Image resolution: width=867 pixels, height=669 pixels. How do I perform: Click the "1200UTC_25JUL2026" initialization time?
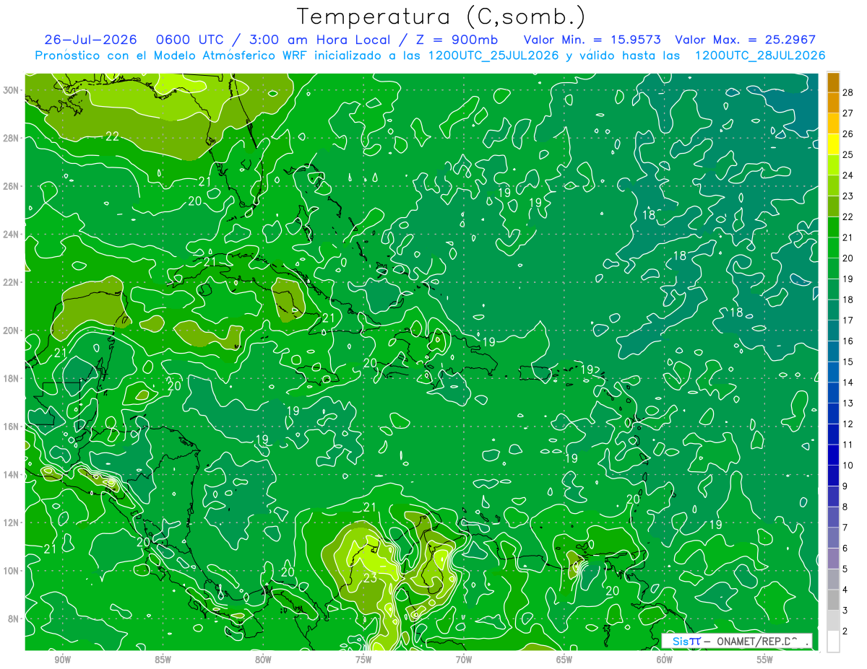(x=493, y=55)
